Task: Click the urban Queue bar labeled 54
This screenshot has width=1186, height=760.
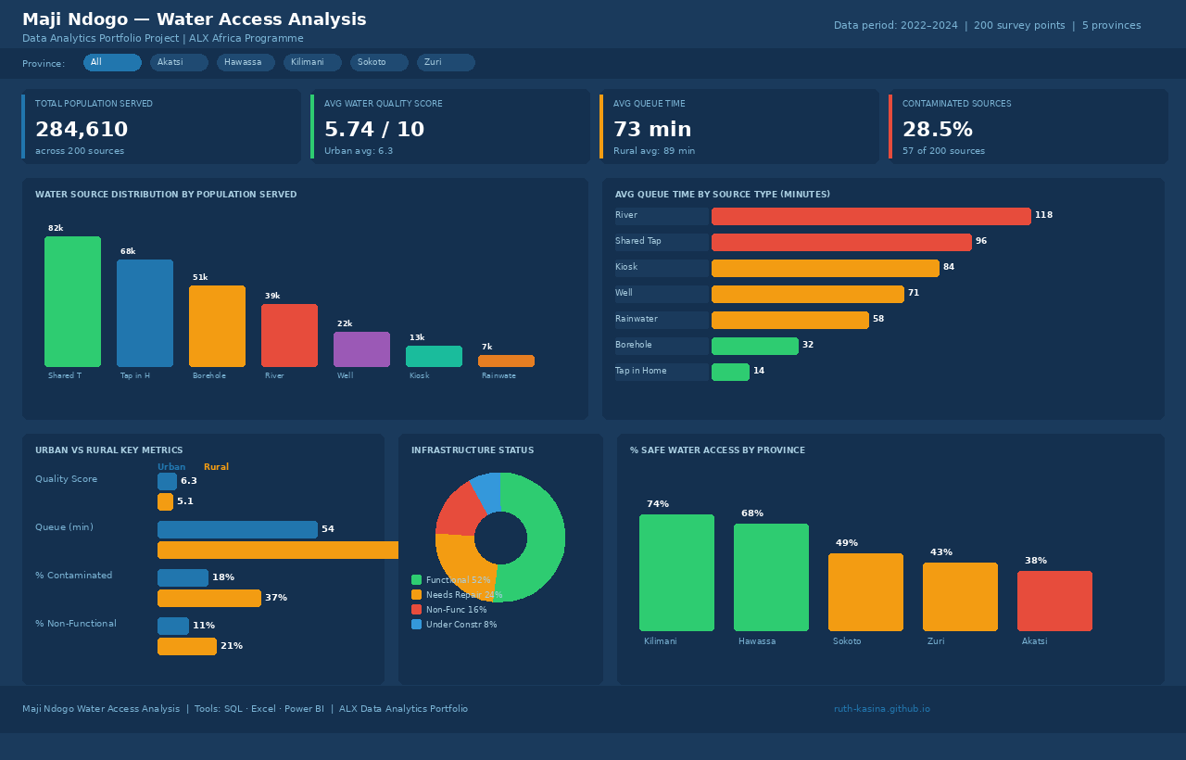Action: [237, 529]
